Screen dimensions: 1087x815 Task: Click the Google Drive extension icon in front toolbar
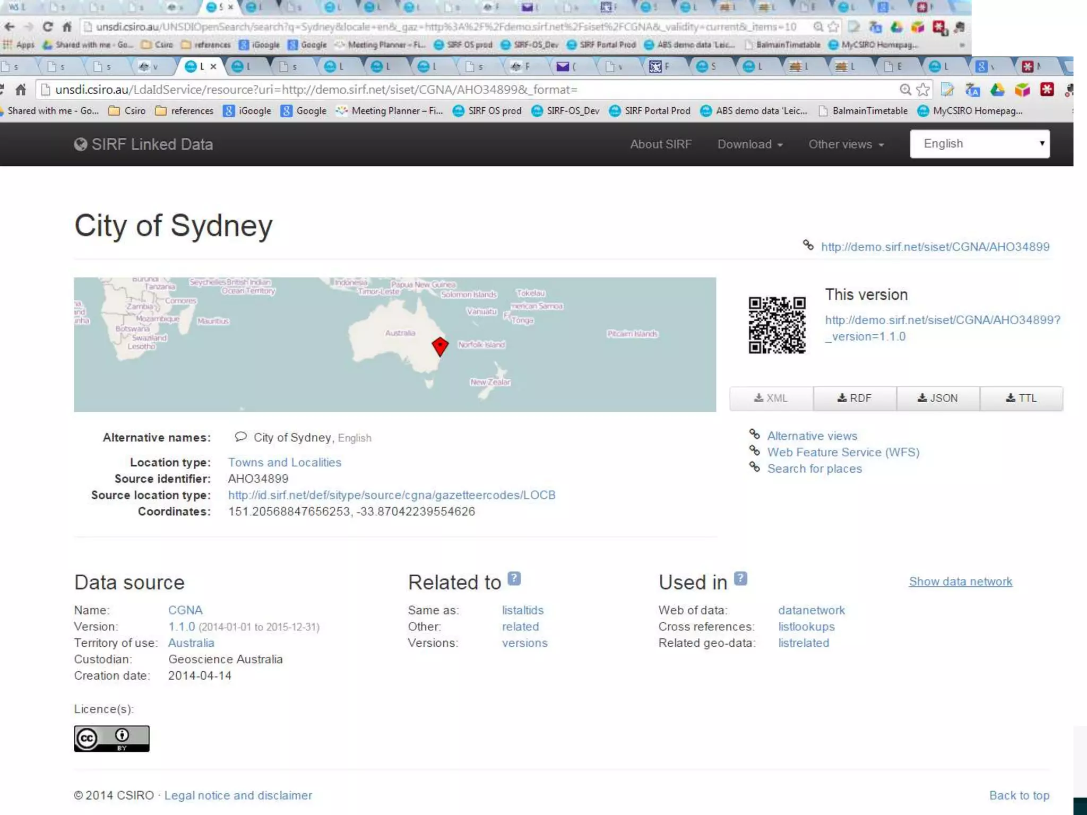[997, 90]
